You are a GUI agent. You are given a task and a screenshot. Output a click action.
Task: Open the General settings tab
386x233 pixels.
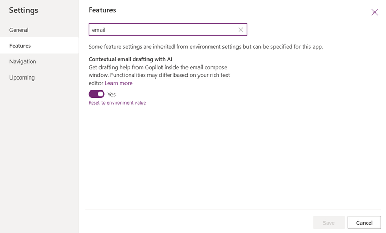[19, 30]
